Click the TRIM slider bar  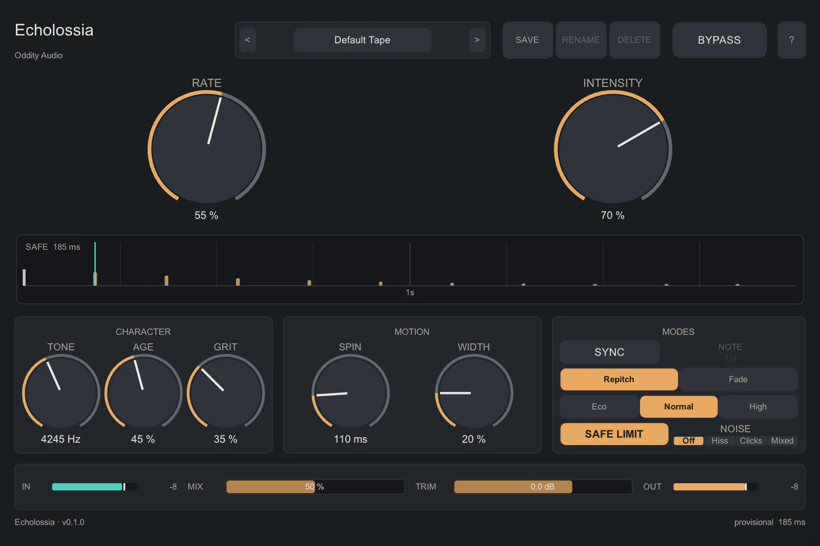tap(543, 487)
